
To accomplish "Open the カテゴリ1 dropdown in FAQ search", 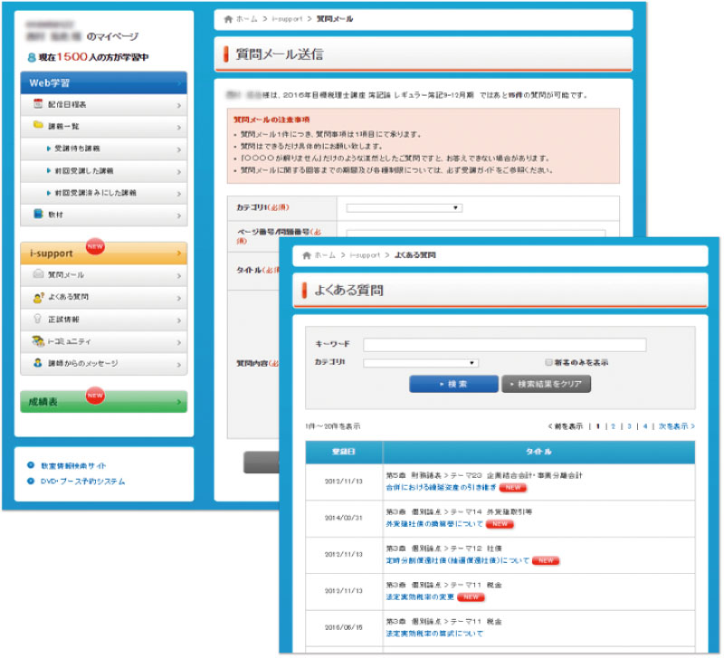I will click(x=421, y=363).
